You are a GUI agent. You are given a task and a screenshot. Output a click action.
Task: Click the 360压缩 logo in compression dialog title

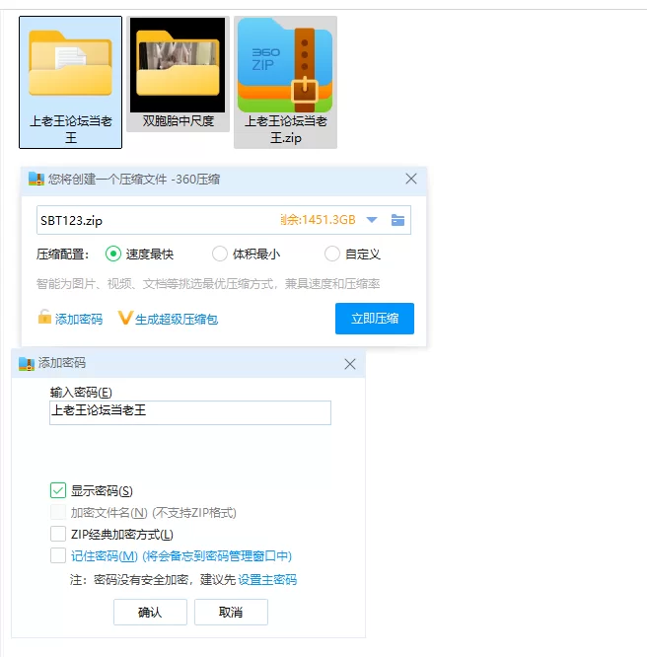pyautogui.click(x=36, y=180)
